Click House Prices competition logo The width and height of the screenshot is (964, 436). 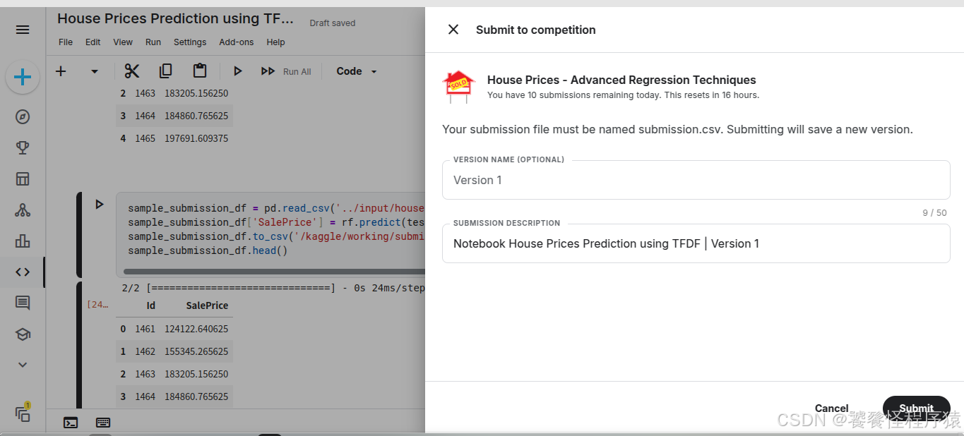click(x=458, y=87)
